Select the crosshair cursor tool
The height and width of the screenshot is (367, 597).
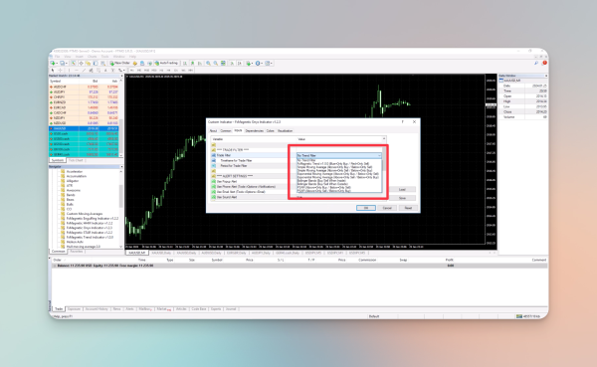pos(60,71)
